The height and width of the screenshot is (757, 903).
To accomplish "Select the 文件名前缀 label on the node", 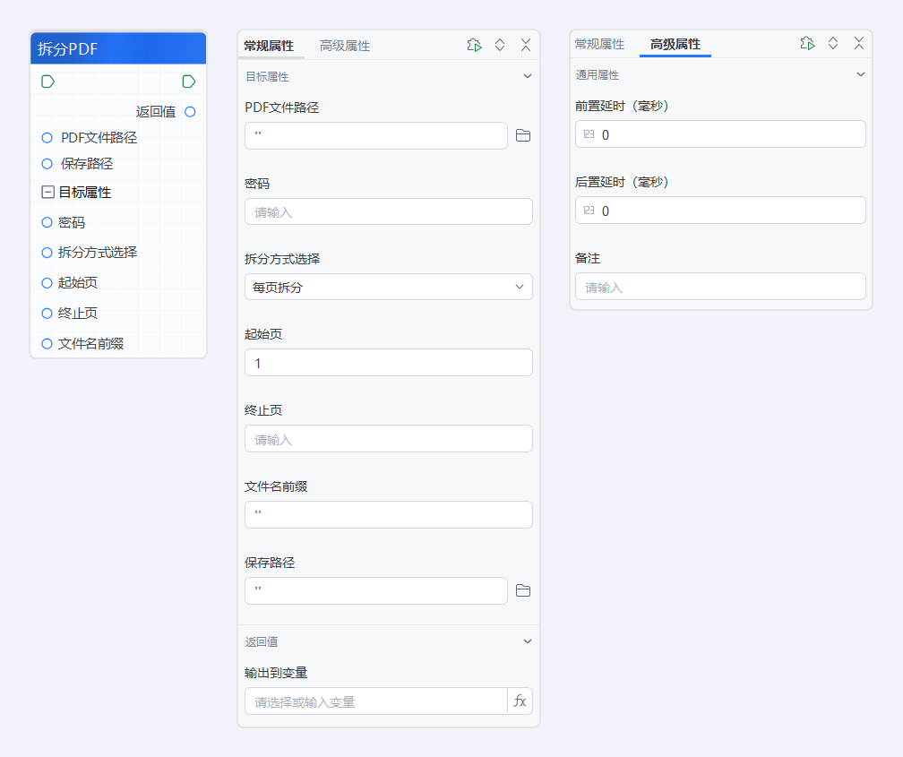I will coord(90,343).
